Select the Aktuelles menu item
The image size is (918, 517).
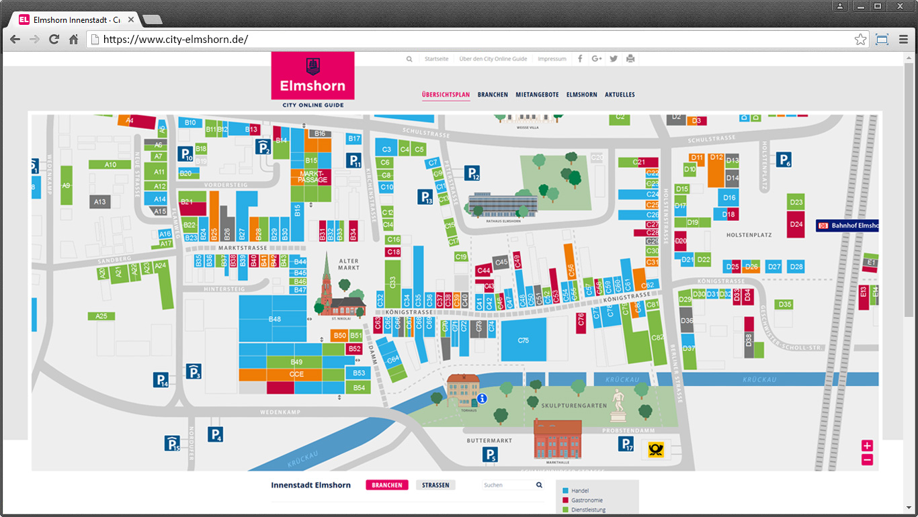pos(620,95)
